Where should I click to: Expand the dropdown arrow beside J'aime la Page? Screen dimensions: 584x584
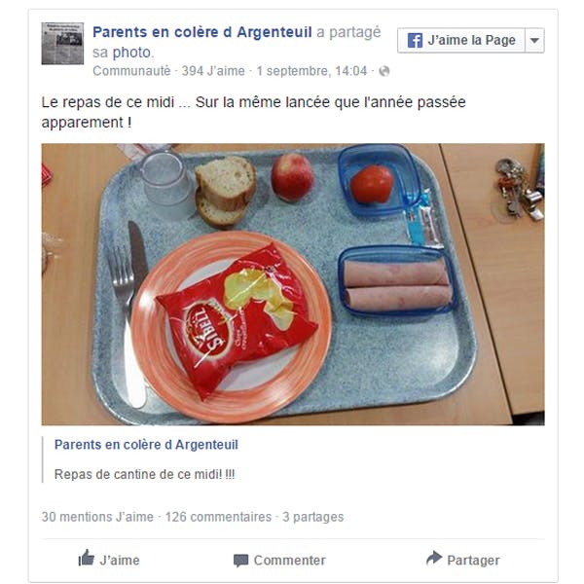point(534,40)
